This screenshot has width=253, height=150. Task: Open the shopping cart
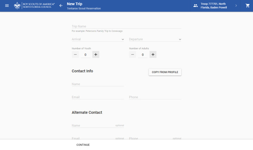coord(247,6)
